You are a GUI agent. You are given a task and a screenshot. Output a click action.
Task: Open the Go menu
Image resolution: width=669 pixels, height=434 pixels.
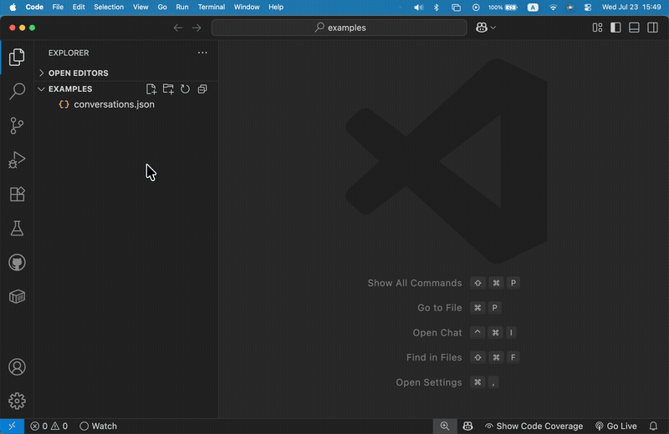tap(162, 8)
